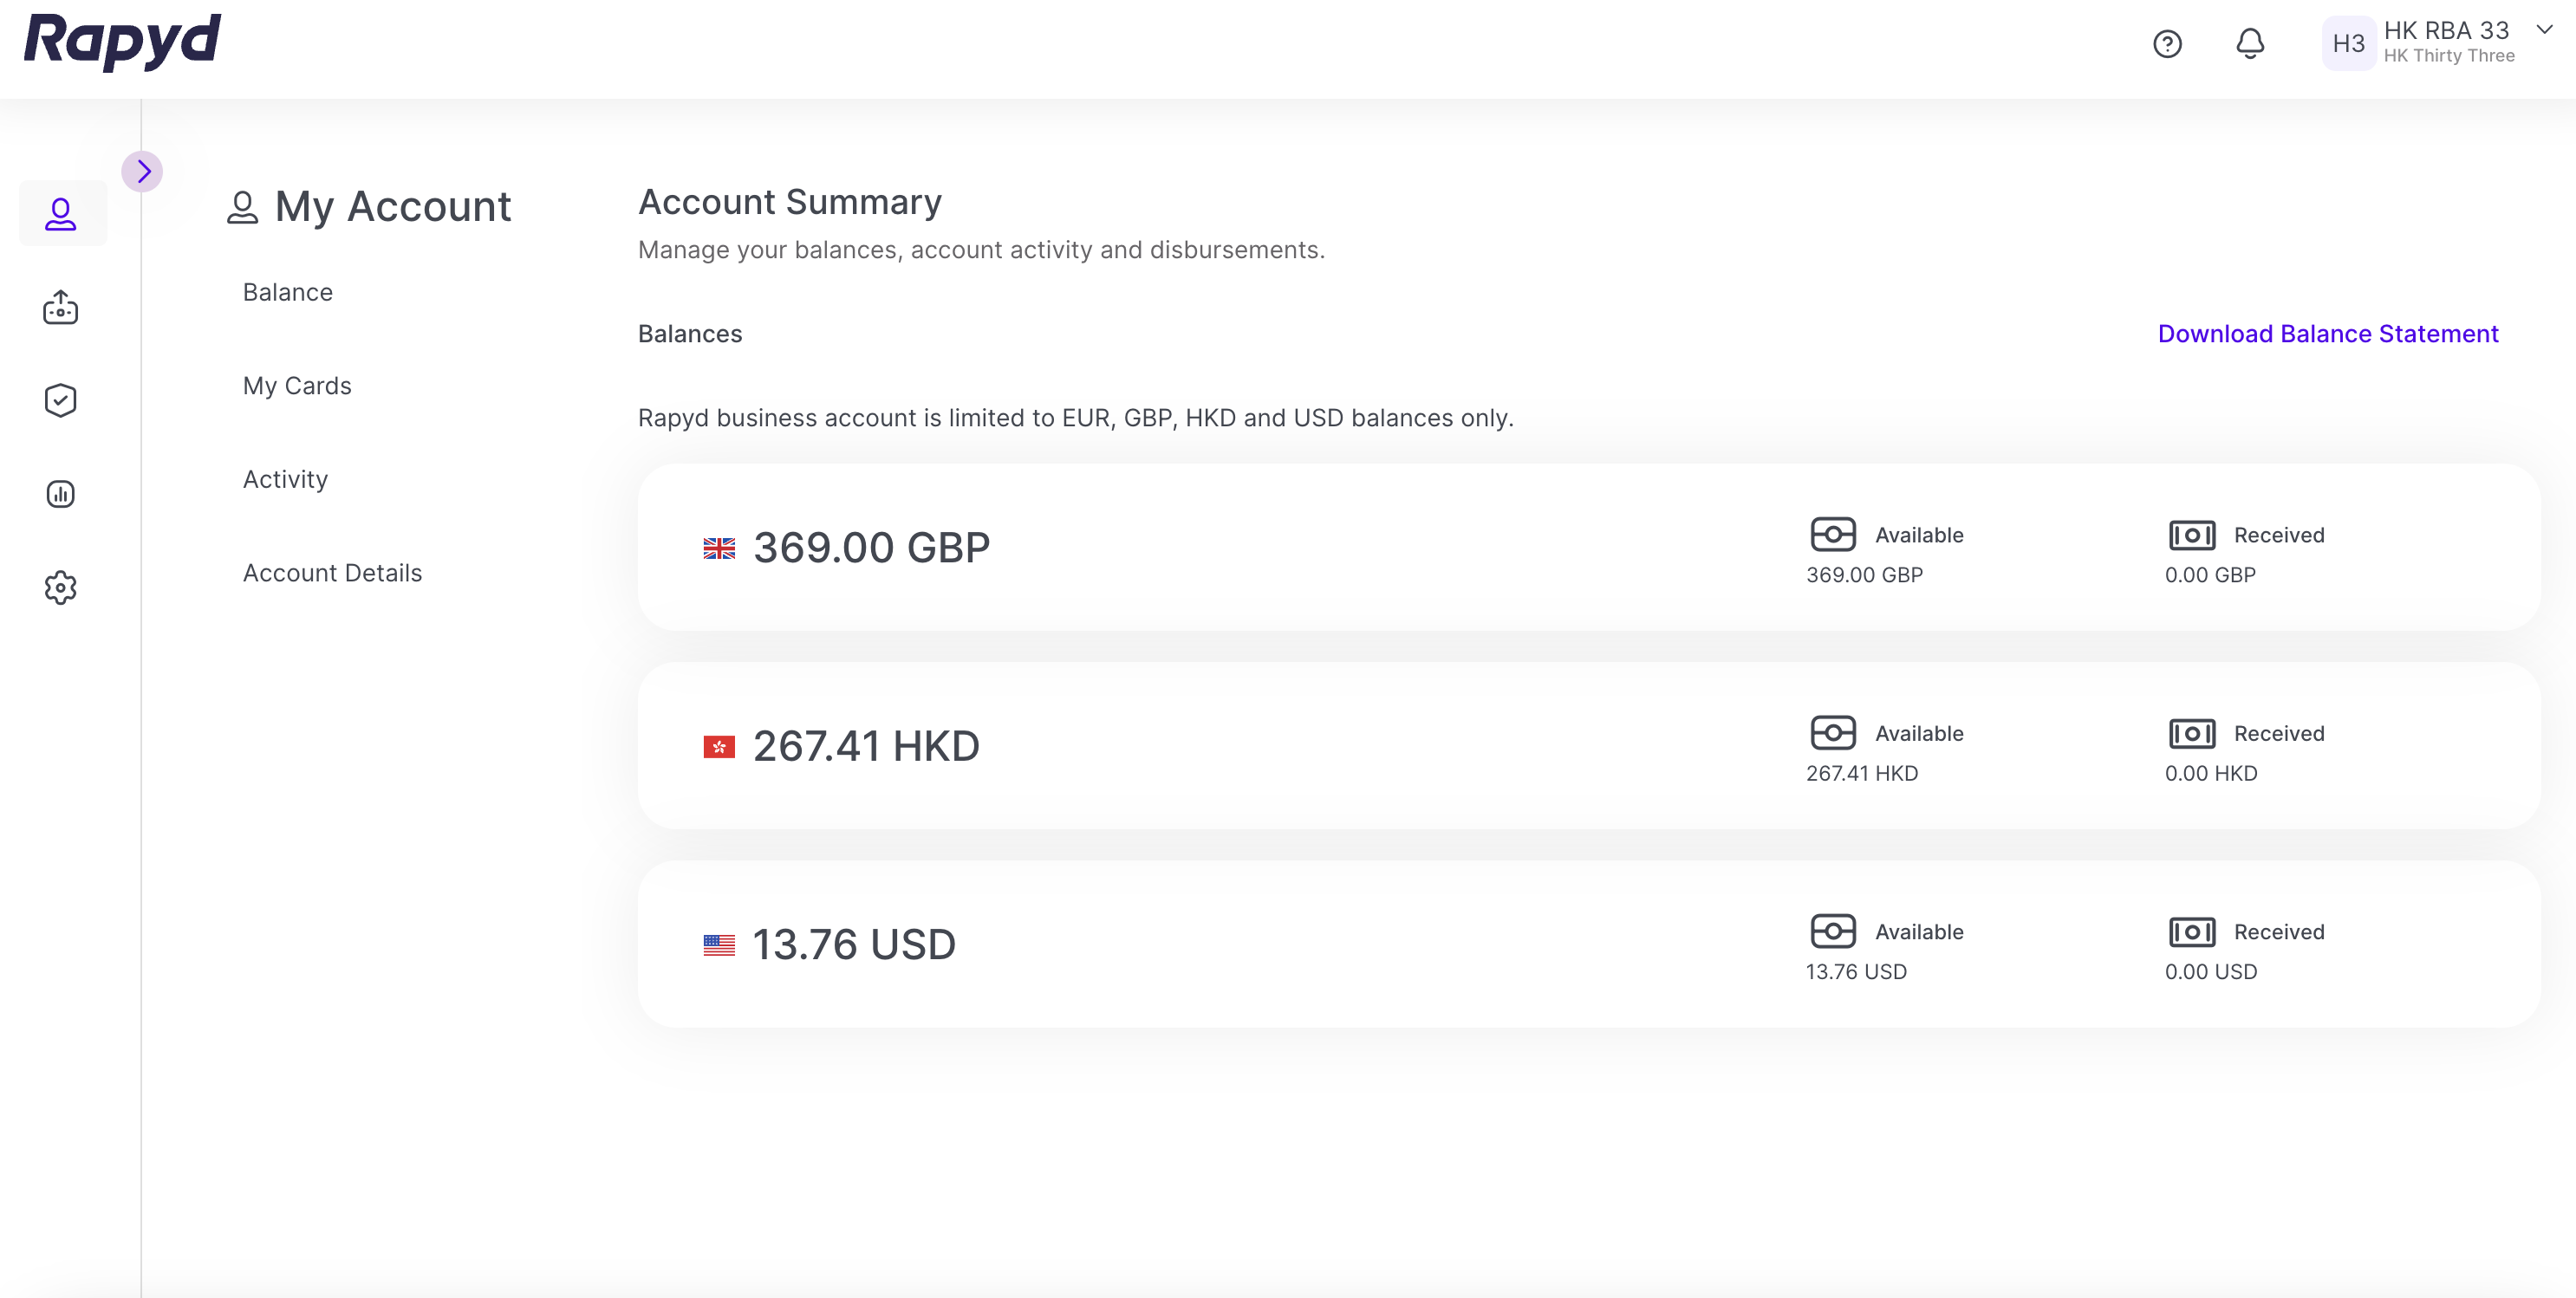Click the H3 profile avatar
Viewport: 2576px width, 1298px height.
point(2348,44)
